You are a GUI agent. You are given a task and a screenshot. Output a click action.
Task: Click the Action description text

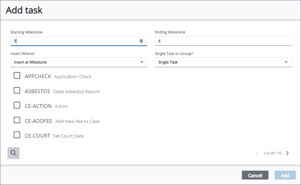[x=62, y=106]
